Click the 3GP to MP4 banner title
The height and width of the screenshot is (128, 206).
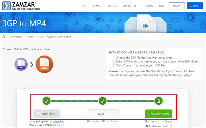click(24, 23)
